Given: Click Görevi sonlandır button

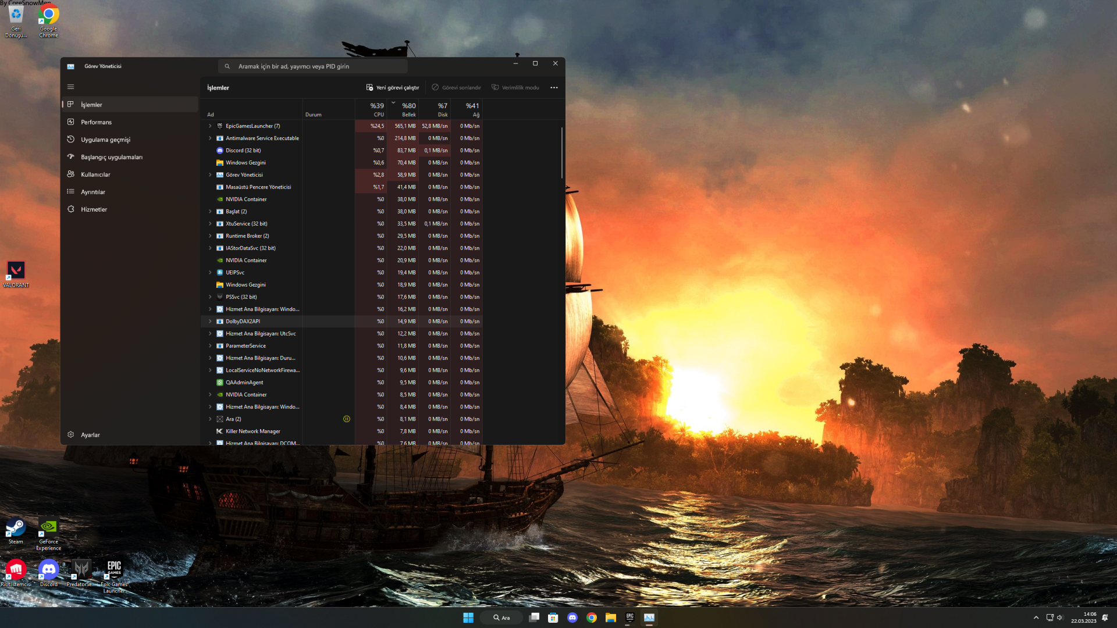Looking at the screenshot, I should 456,88.
